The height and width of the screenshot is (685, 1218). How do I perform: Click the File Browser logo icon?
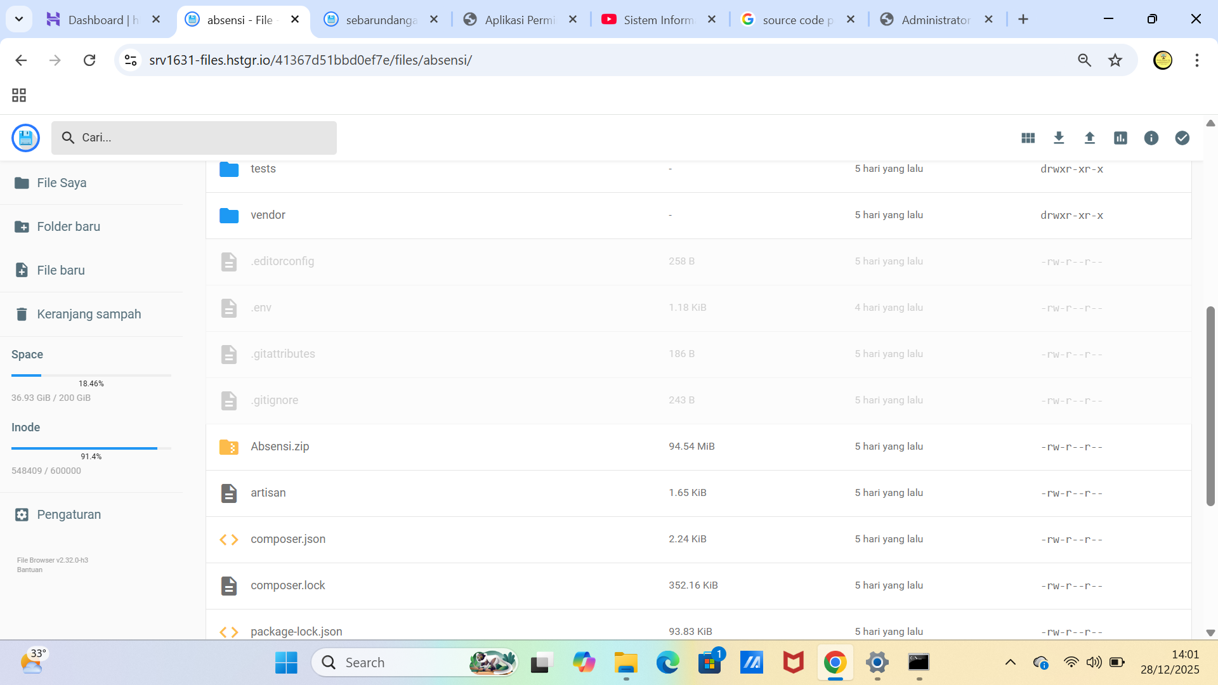[x=26, y=138]
